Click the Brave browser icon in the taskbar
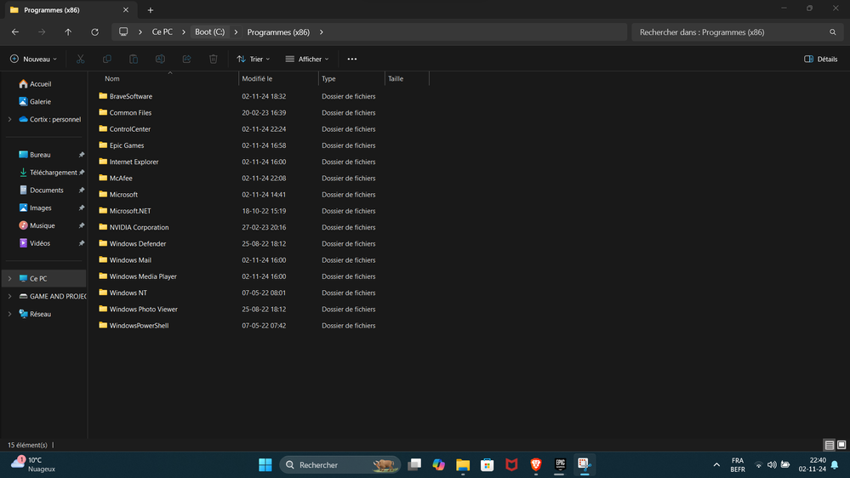 click(536, 464)
